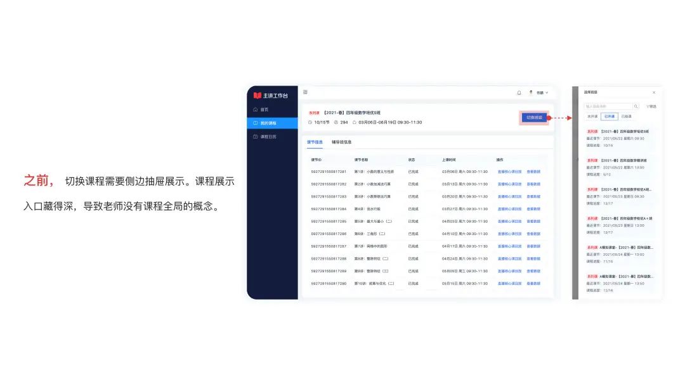Click the 课节名称 column header
This screenshot has height=385, width=685.
361,160
